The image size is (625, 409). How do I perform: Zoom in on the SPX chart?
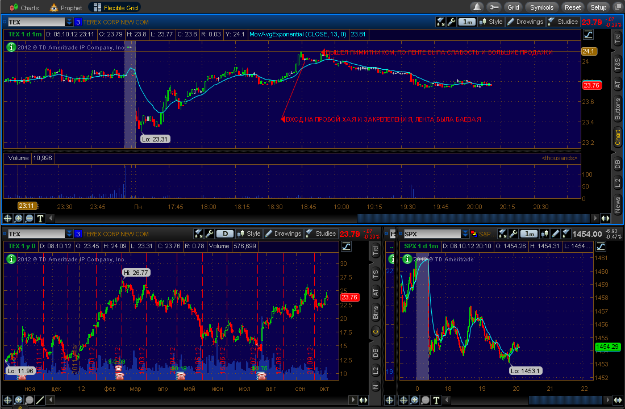point(415,400)
